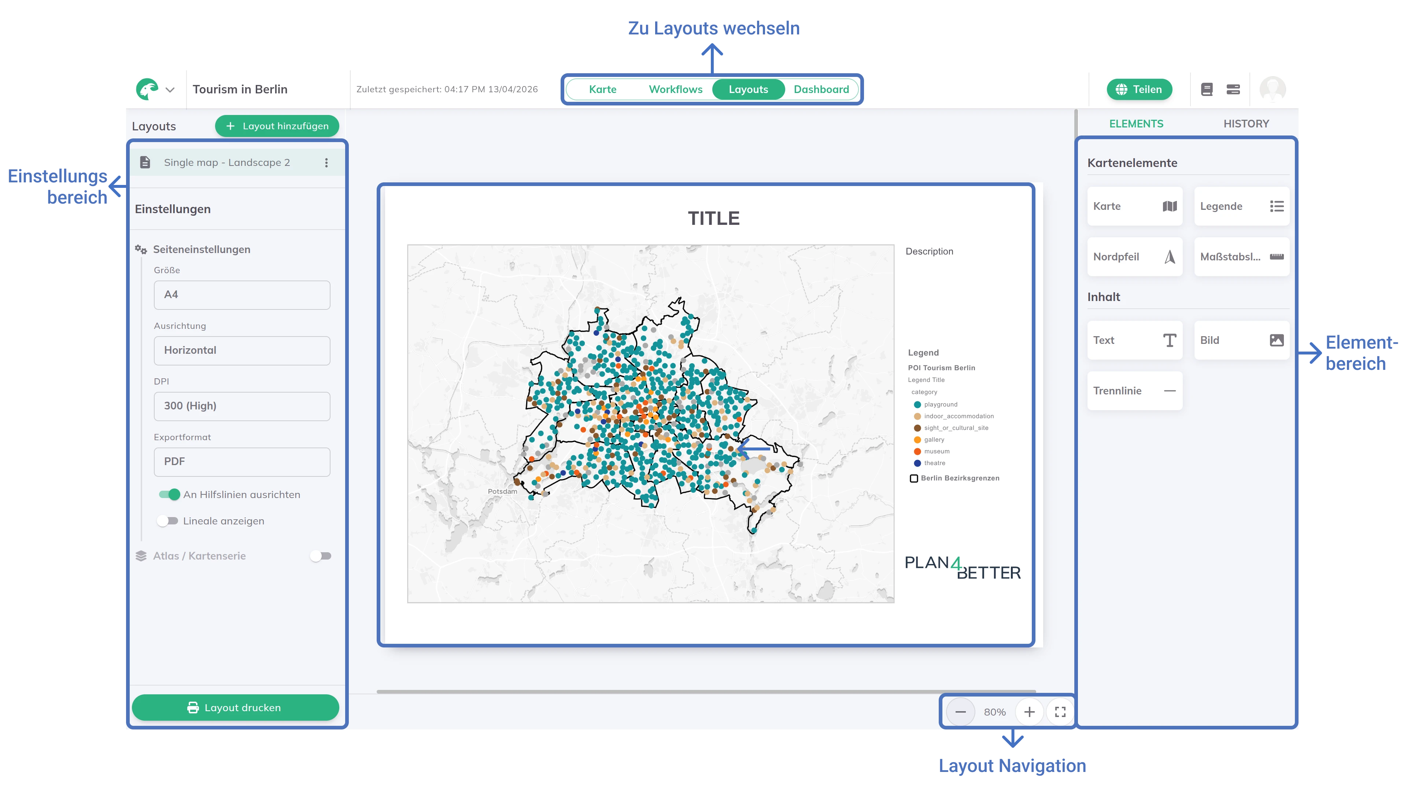This screenshot has height=791, width=1407.
Task: Click the line icon on Trennlinie card
Action: tap(1170, 391)
